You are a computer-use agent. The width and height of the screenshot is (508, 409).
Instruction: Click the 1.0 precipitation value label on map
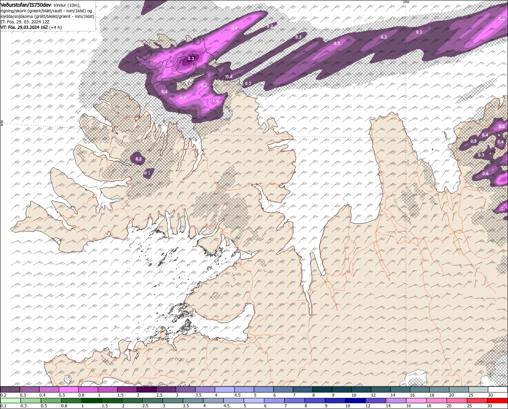(216, 101)
